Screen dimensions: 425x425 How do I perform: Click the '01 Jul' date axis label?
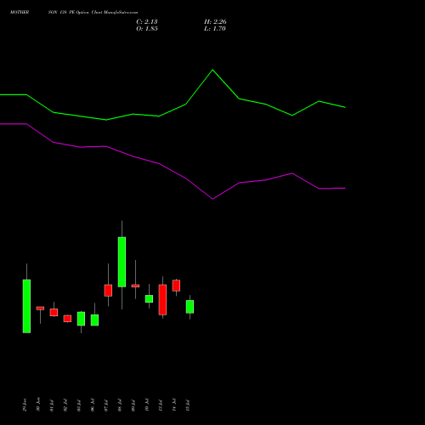pyautogui.click(x=52, y=405)
